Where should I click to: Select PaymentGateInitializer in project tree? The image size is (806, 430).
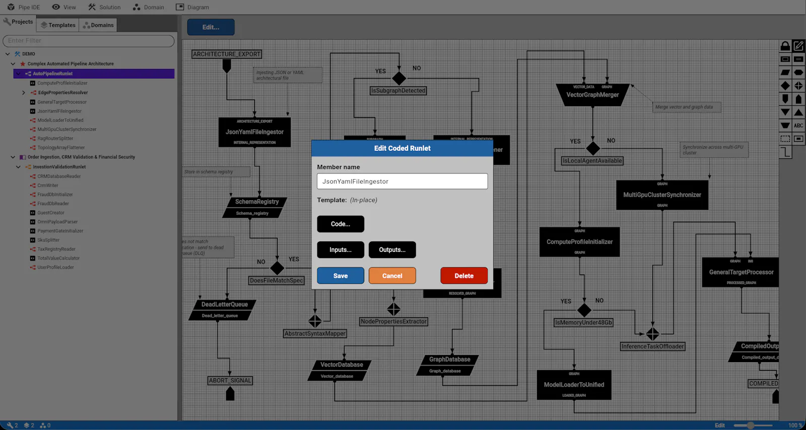point(60,231)
